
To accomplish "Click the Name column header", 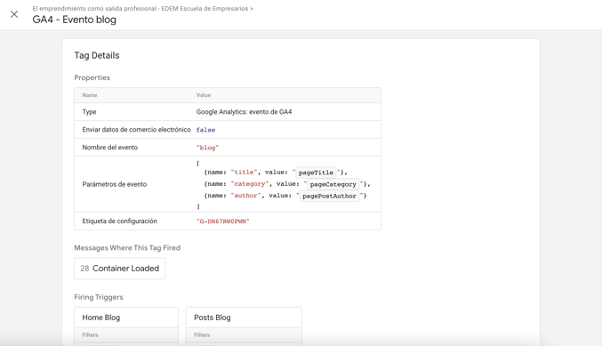I will tap(90, 95).
